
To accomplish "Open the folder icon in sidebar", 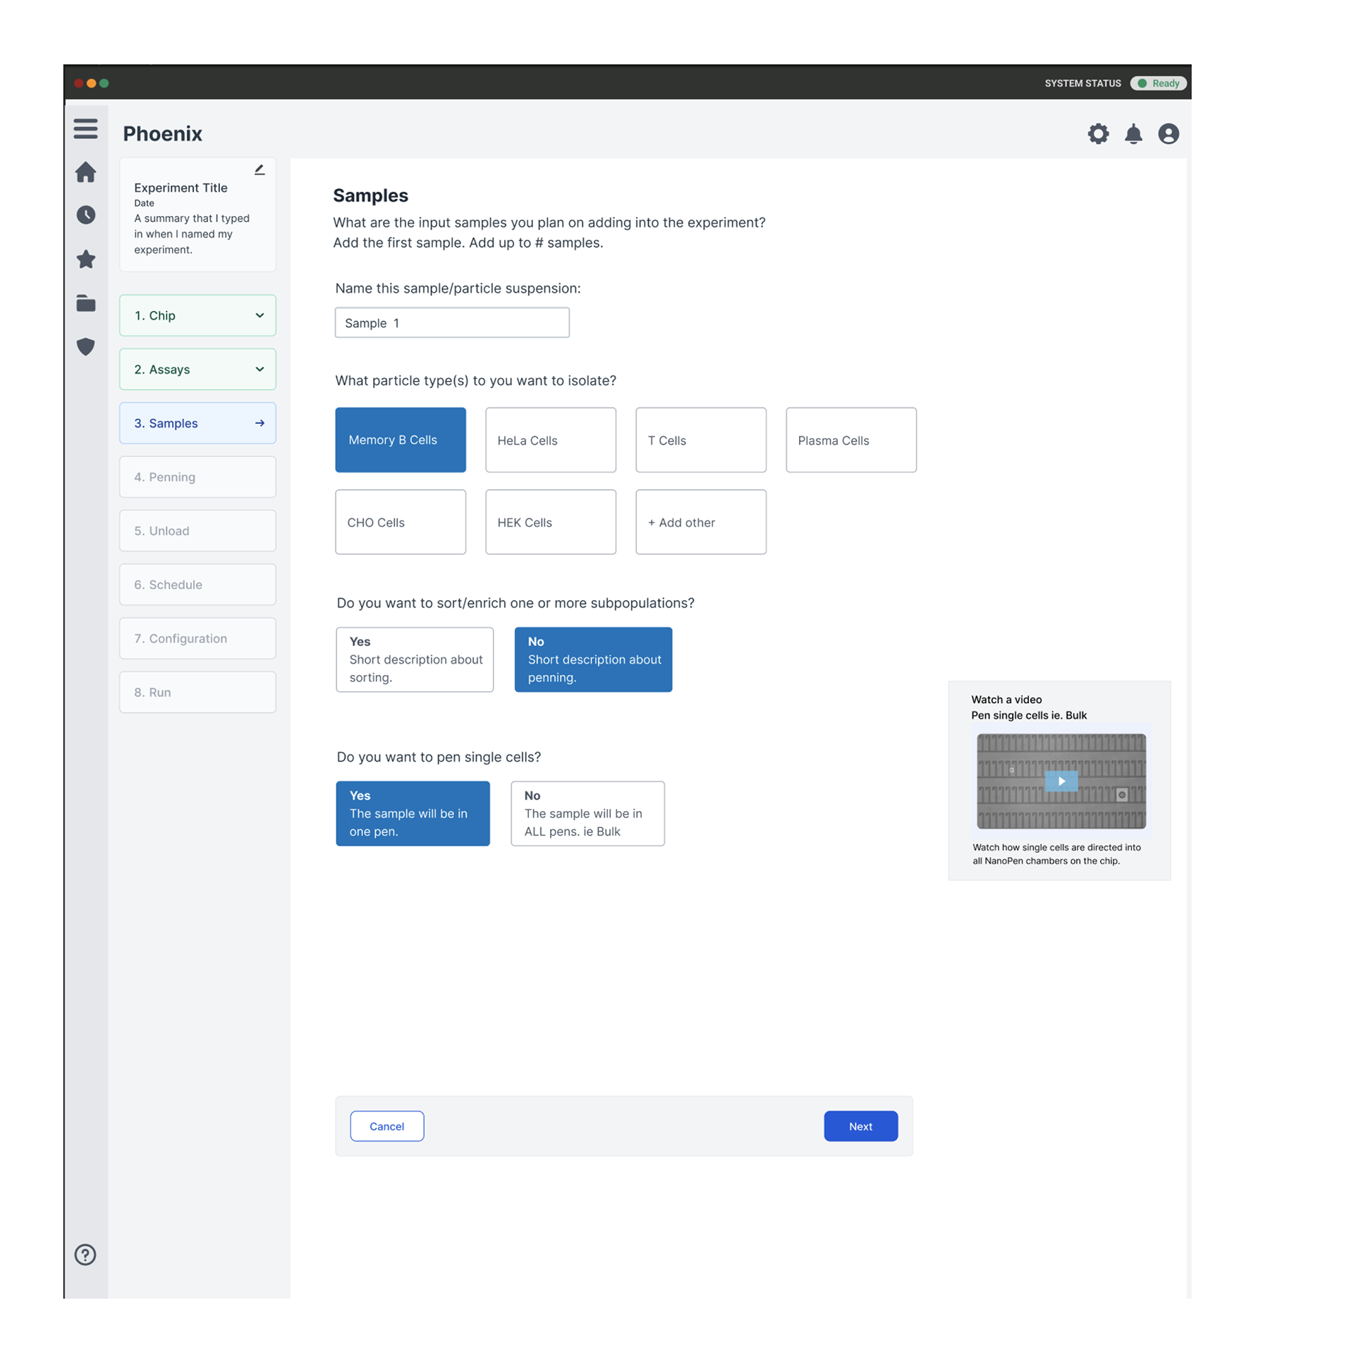I will 85,303.
